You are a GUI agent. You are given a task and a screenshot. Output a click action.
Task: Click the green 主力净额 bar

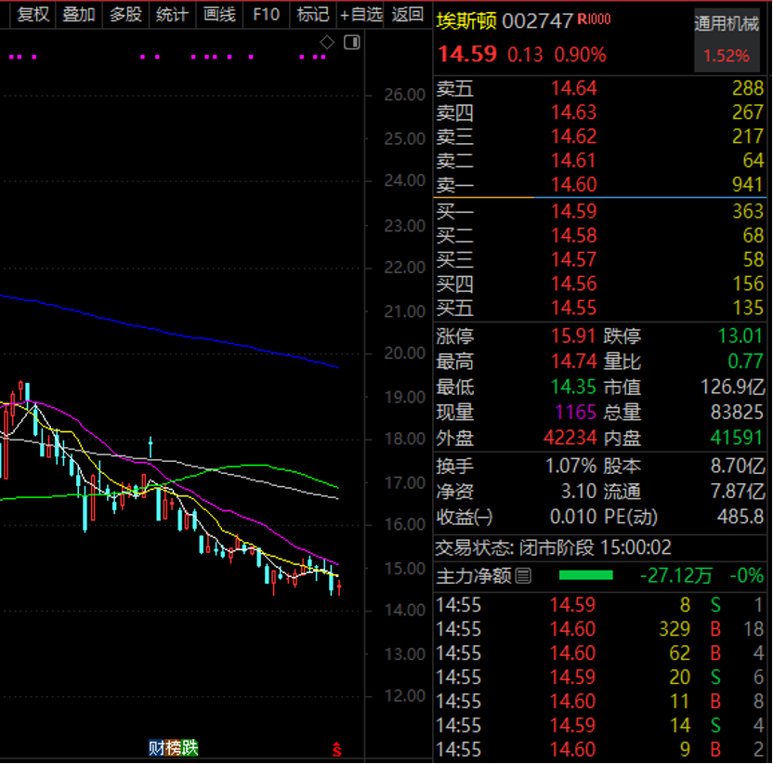coord(586,575)
